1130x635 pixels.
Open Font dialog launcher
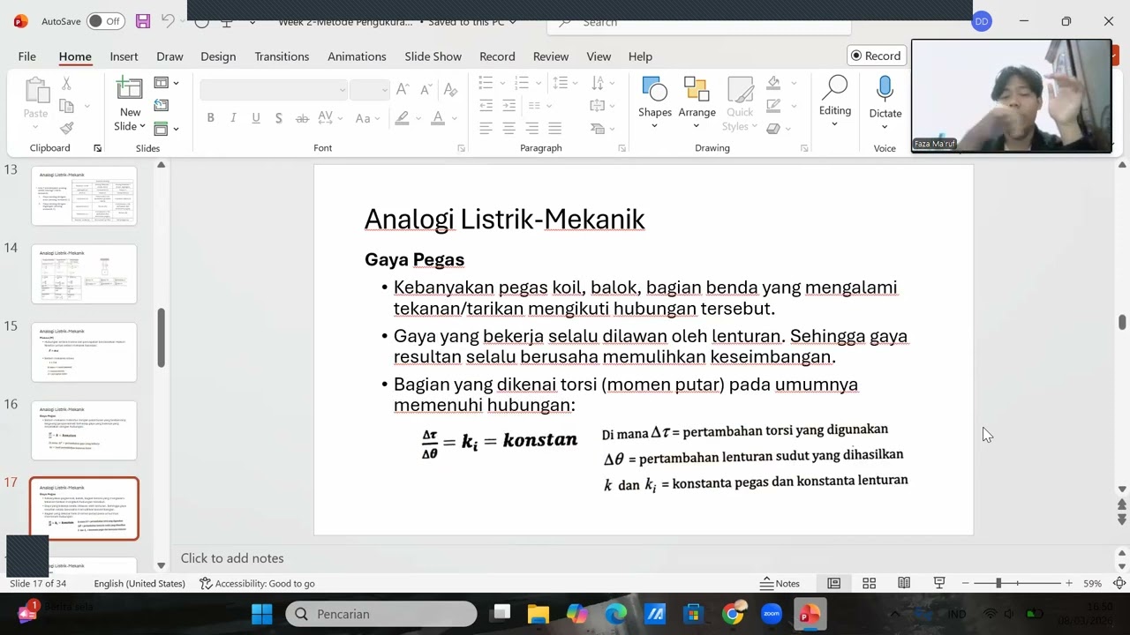tap(461, 148)
